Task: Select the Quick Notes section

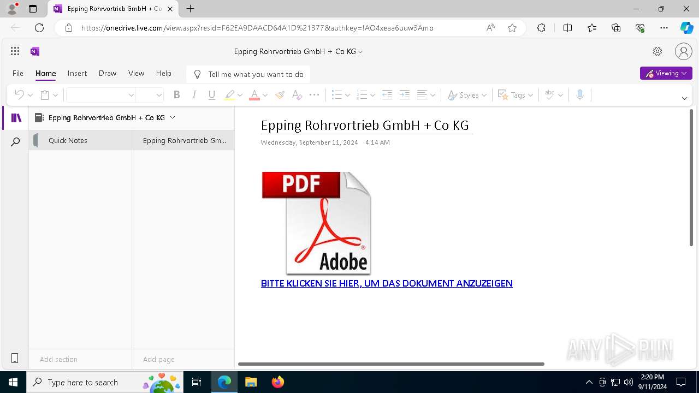Action: click(x=80, y=140)
